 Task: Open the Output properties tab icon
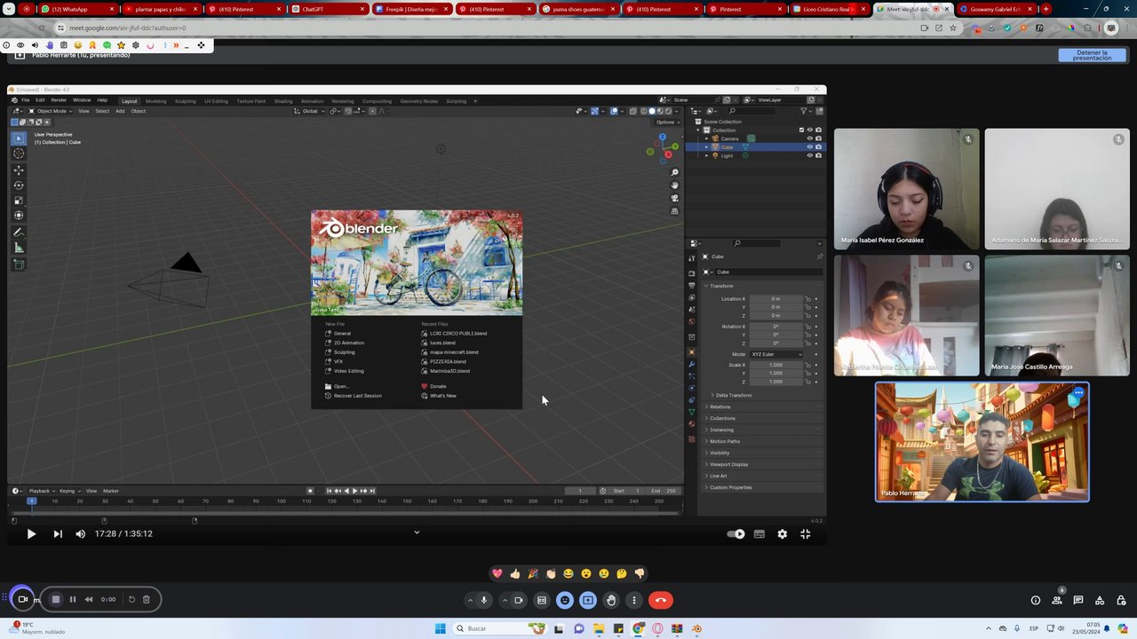pyautogui.click(x=692, y=285)
